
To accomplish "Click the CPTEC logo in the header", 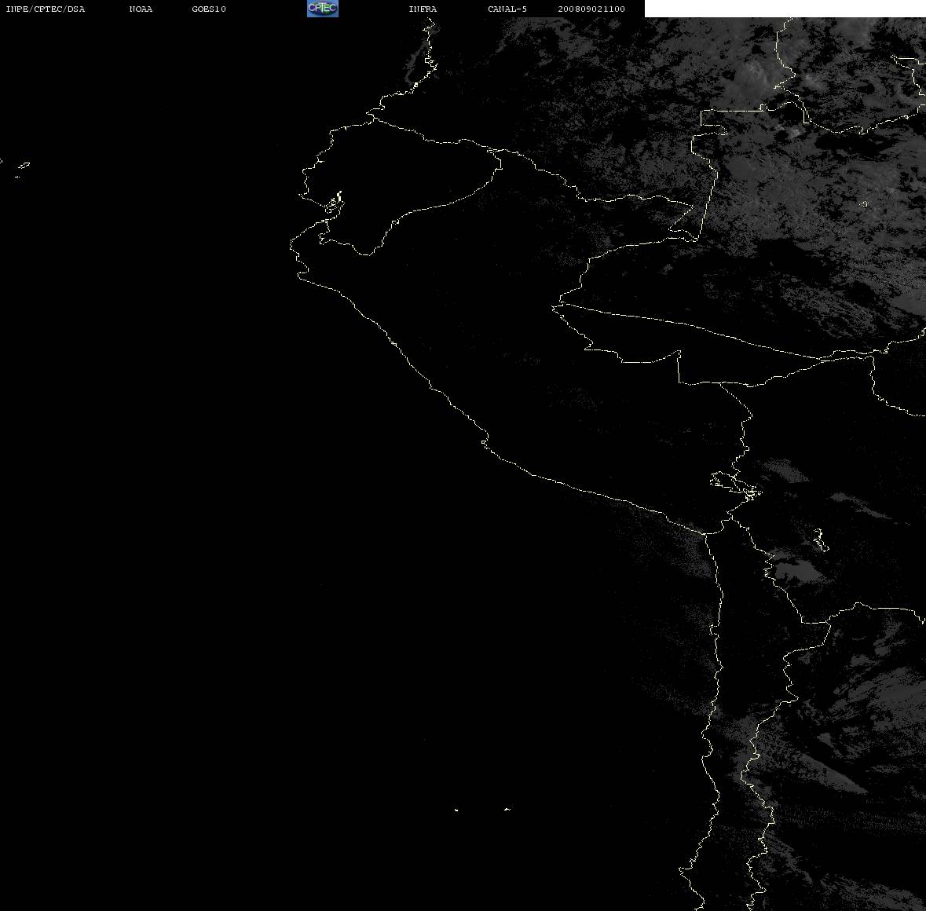I will click(x=323, y=9).
